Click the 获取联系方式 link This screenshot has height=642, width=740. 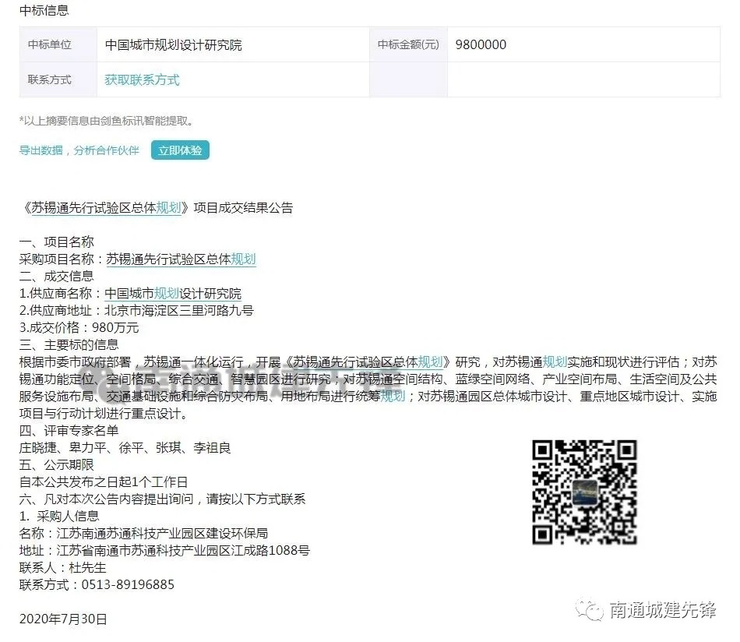142,80
